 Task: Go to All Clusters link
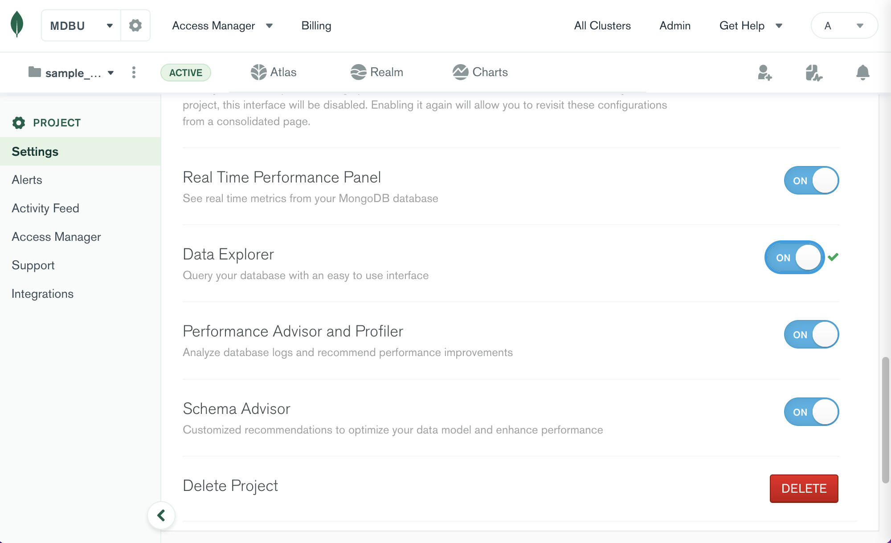tap(602, 26)
